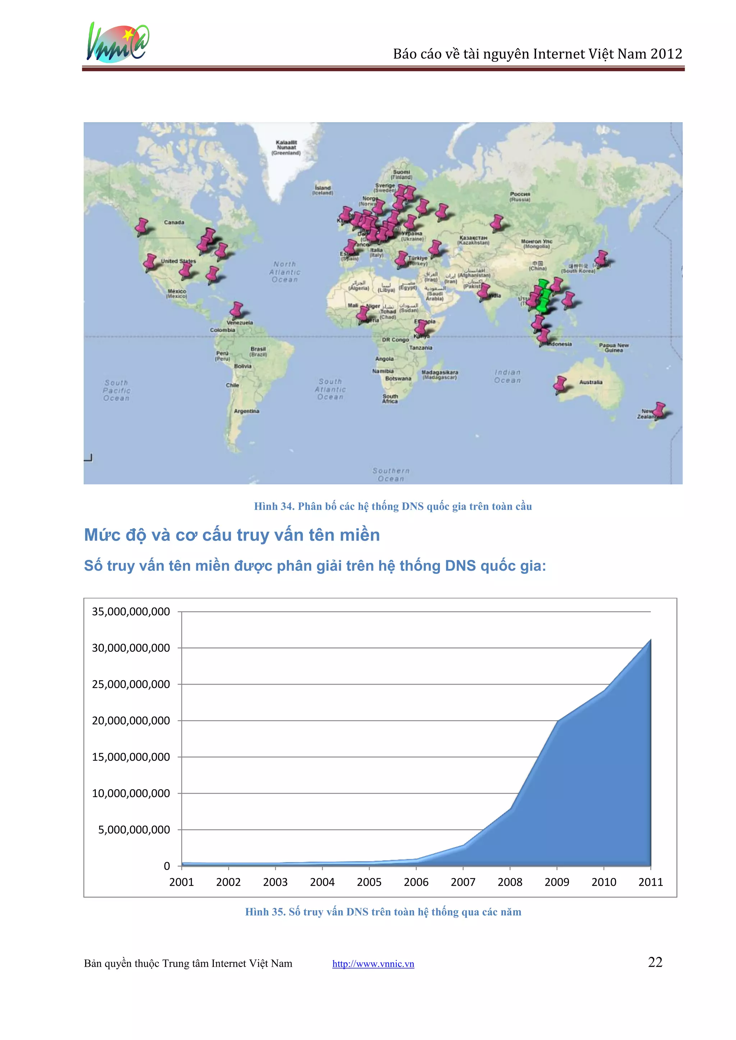Click the '2004' x-axis label
Image resolution: width=736 pixels, height=1040 pixels.
point(322,882)
